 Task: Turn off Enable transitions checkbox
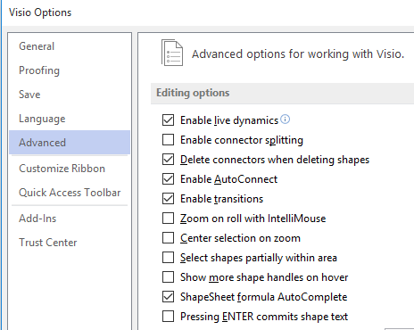pos(168,199)
